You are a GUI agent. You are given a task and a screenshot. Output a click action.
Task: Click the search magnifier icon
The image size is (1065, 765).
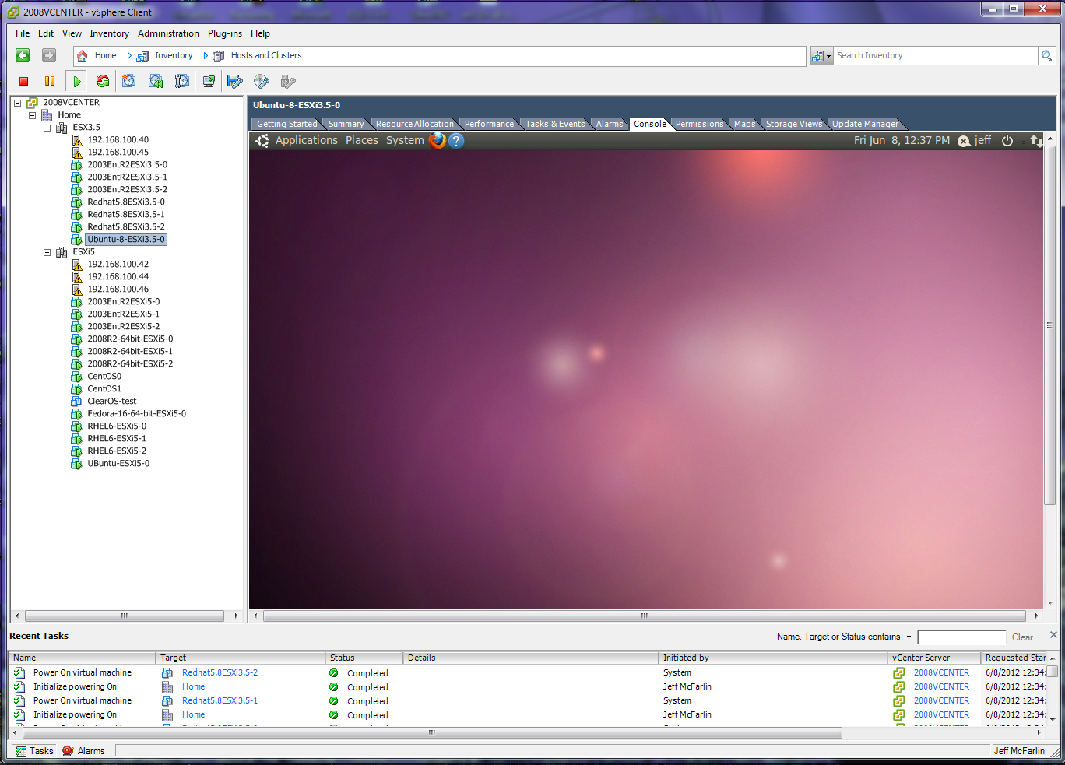(1047, 55)
